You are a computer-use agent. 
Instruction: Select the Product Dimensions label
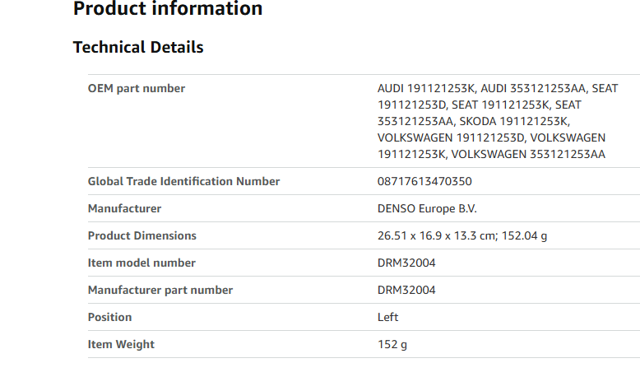pyautogui.click(x=142, y=235)
